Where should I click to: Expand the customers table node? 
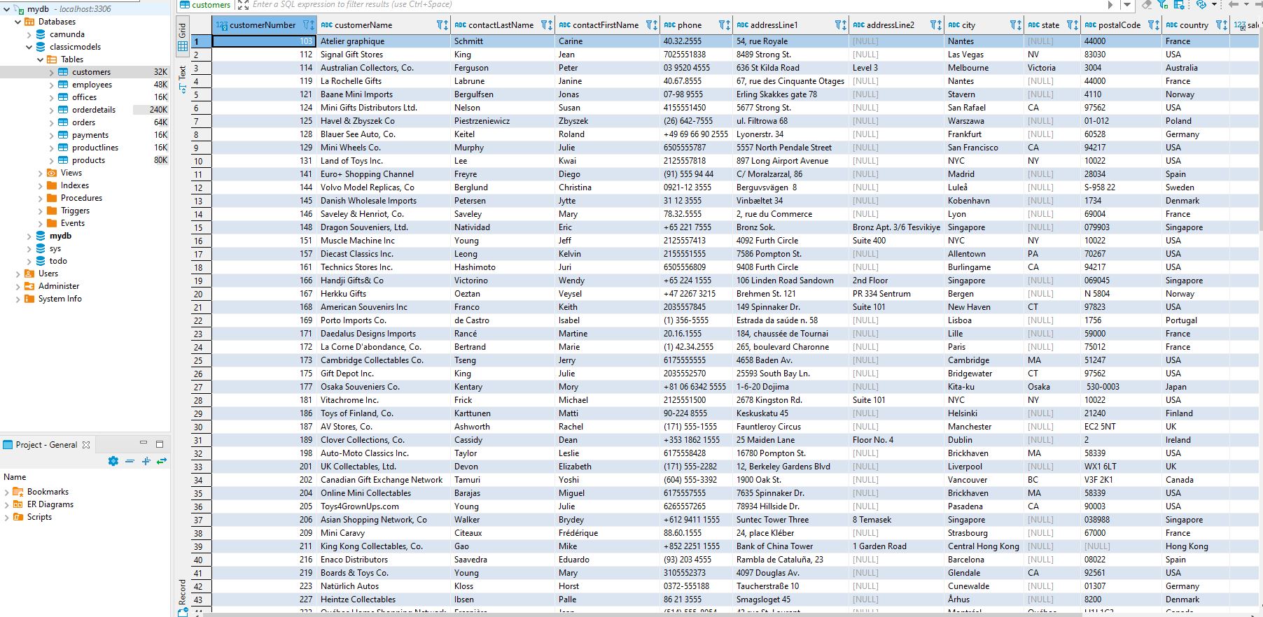pos(51,72)
